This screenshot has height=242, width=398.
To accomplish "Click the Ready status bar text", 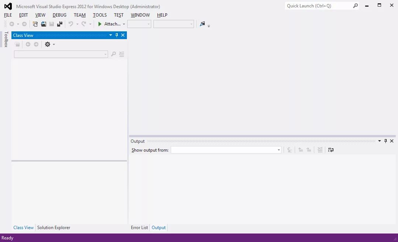I will click(x=7, y=238).
